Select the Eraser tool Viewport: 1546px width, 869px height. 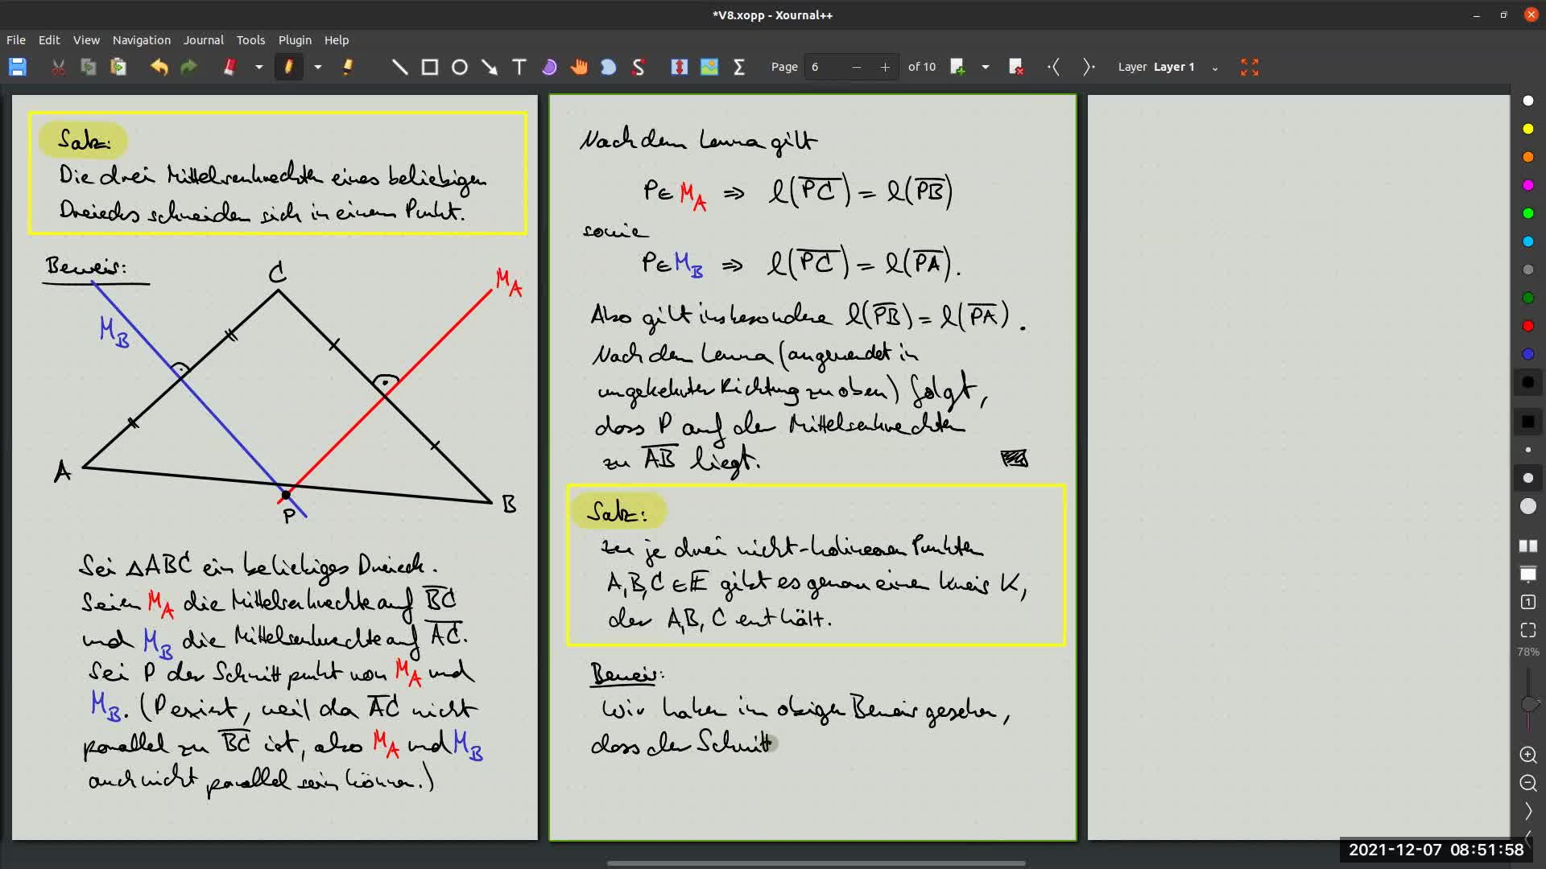coord(229,67)
